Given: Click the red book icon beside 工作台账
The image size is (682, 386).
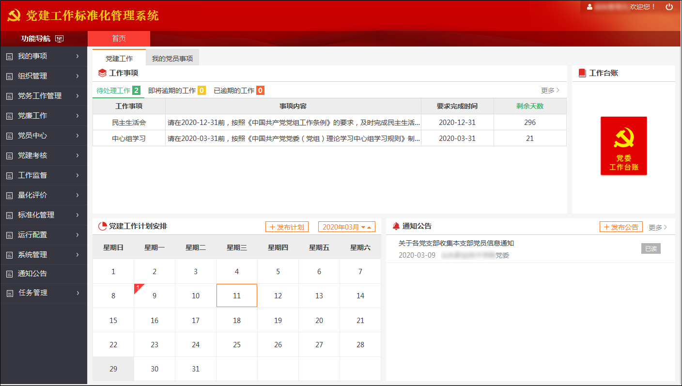Looking at the screenshot, I should (x=582, y=73).
